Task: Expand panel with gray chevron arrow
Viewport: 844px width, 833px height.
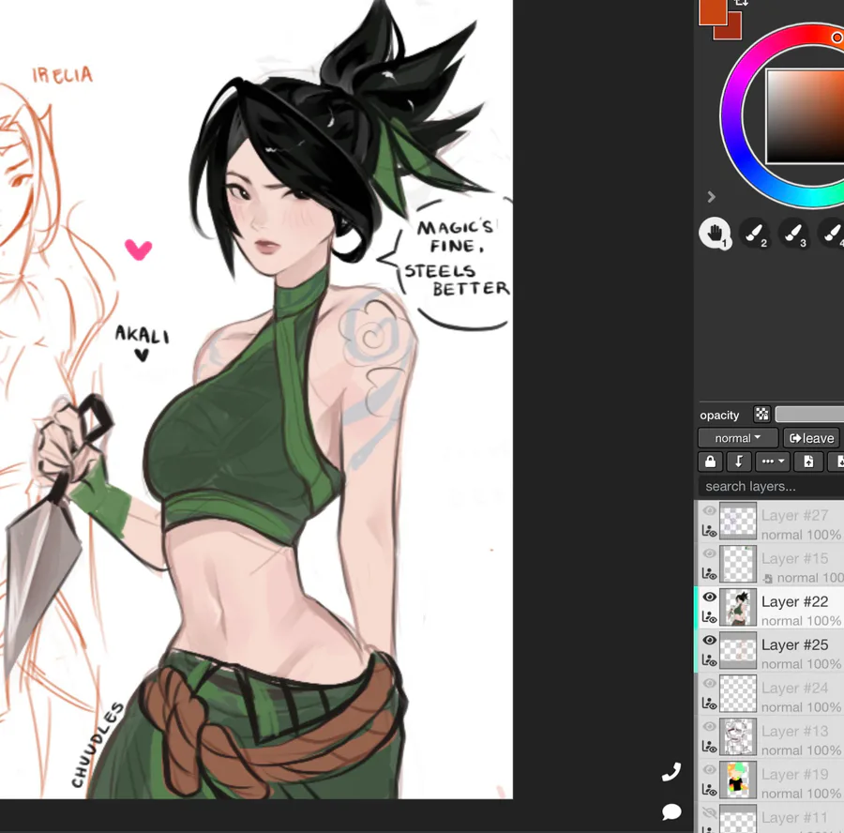Action: click(711, 197)
